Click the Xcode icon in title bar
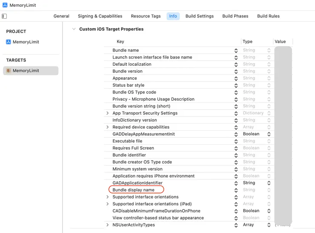Viewport: 315px width, 233px height. pos(5,6)
